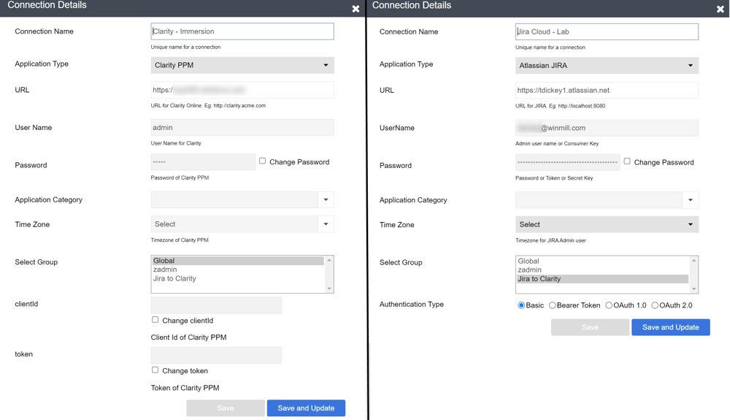Click the token input field
Image resolution: width=730 pixels, height=420 pixels.
(216, 355)
